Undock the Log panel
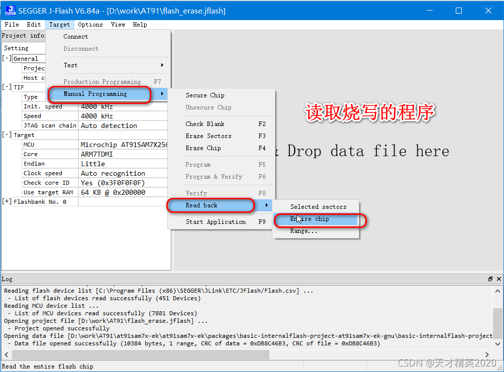504x372 pixels. tap(490, 279)
